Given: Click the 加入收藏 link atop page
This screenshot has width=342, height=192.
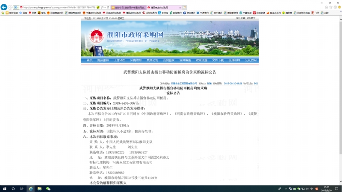Looking at the screenshot, I should pyautogui.click(x=241, y=18).
